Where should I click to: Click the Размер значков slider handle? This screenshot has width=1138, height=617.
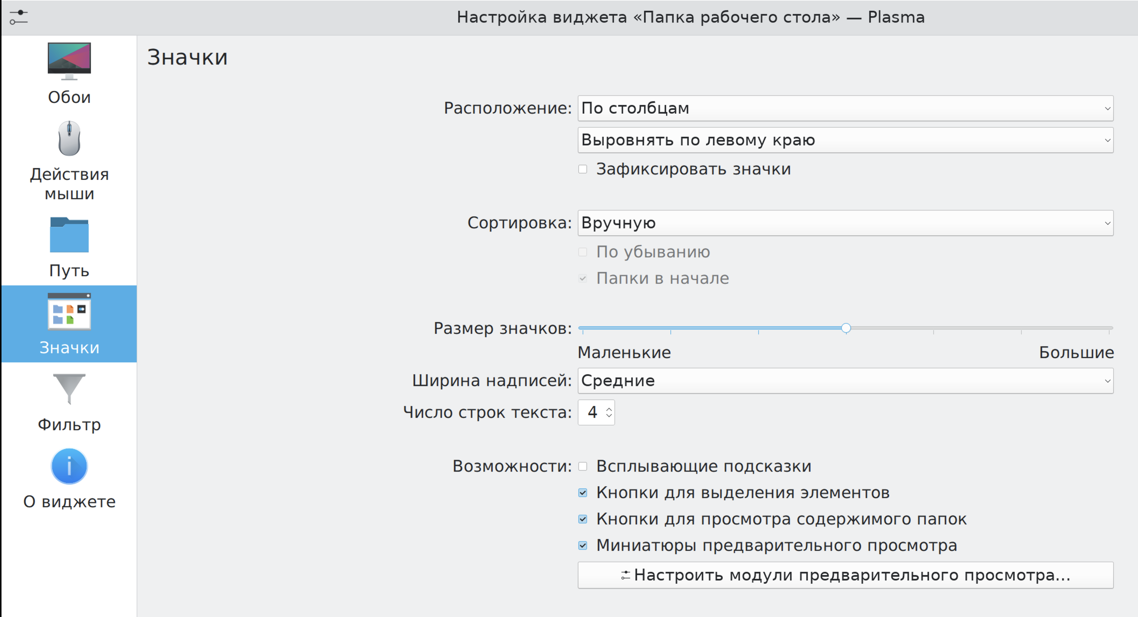(845, 328)
